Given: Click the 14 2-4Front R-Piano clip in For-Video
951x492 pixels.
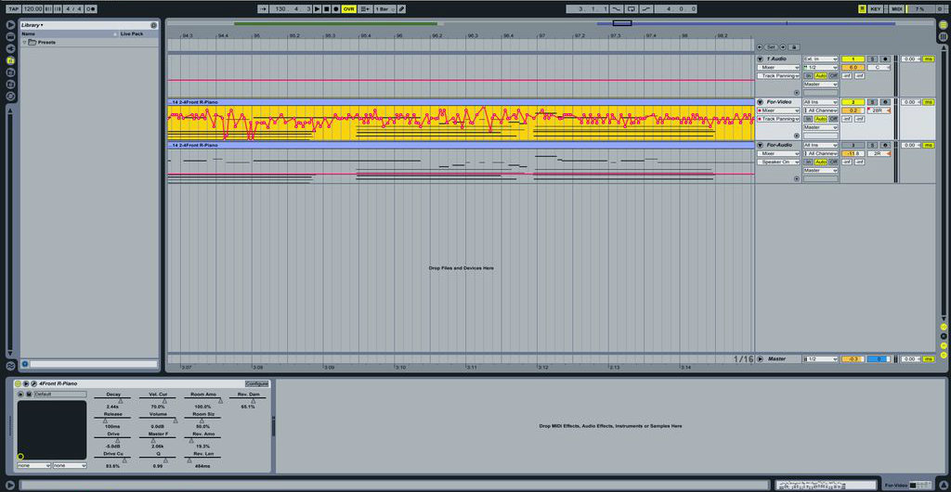Looking at the screenshot, I should pyautogui.click(x=461, y=102).
